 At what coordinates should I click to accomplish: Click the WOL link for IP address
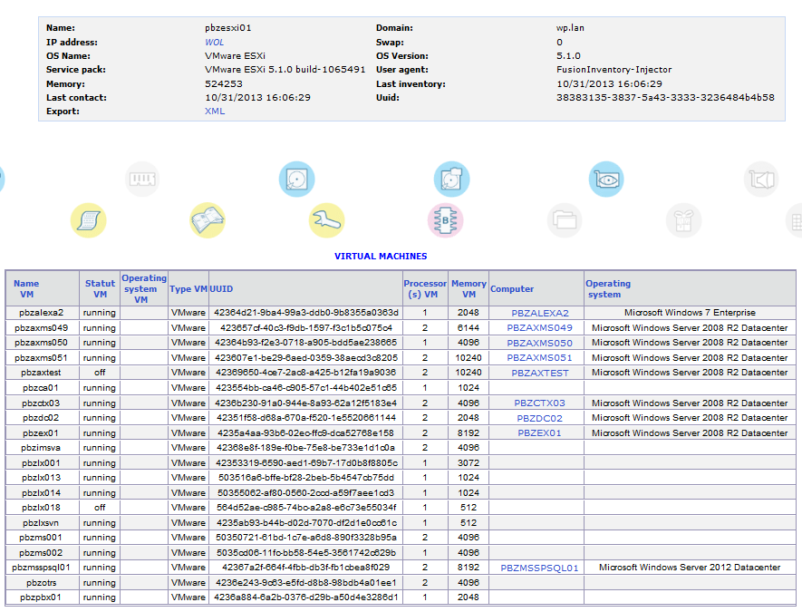click(214, 43)
